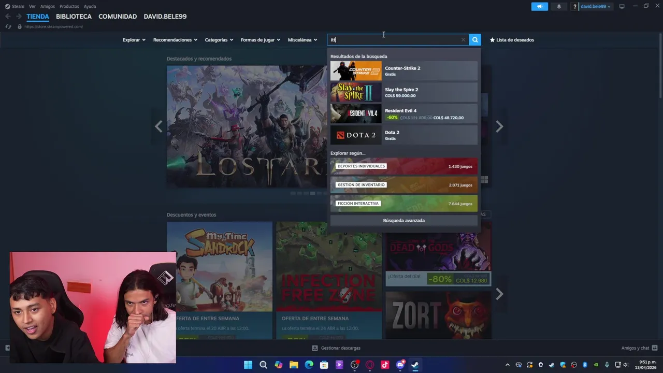Click the Steam announcements megaphone icon
Image resolution: width=663 pixels, height=373 pixels.
(539, 7)
